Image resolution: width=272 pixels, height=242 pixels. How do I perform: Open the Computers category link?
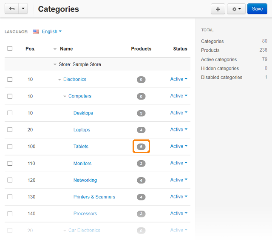coord(80,96)
